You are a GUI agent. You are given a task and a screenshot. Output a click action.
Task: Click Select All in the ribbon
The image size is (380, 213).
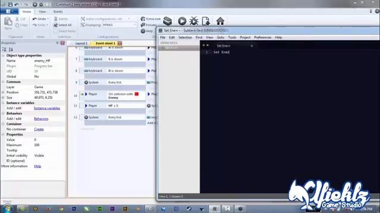pos(62,25)
